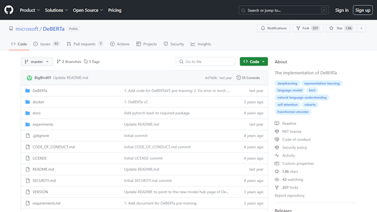Expand the Solutions menu
Image resolution: width=377 pixels, height=212 pixels.
[x=57, y=10]
